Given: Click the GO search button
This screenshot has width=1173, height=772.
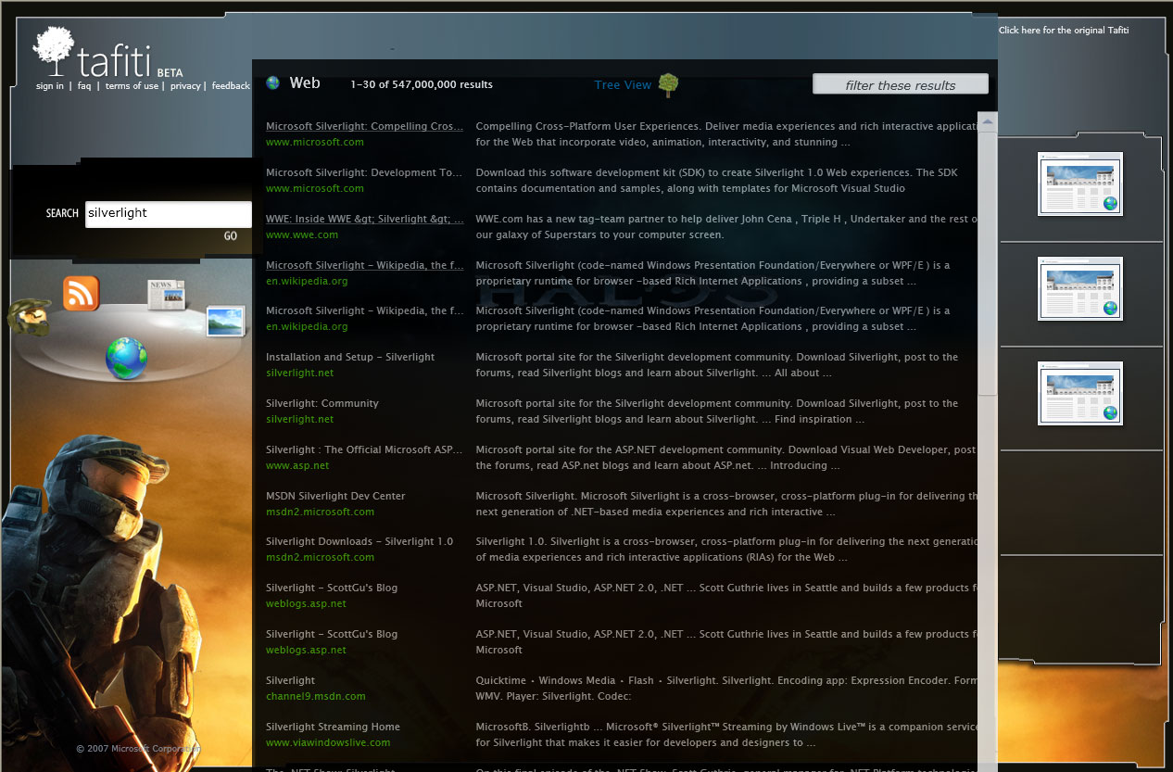Looking at the screenshot, I should (231, 236).
